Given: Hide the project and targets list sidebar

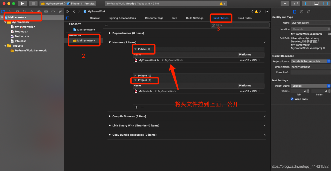Looking at the screenshot, I should 67,18.
